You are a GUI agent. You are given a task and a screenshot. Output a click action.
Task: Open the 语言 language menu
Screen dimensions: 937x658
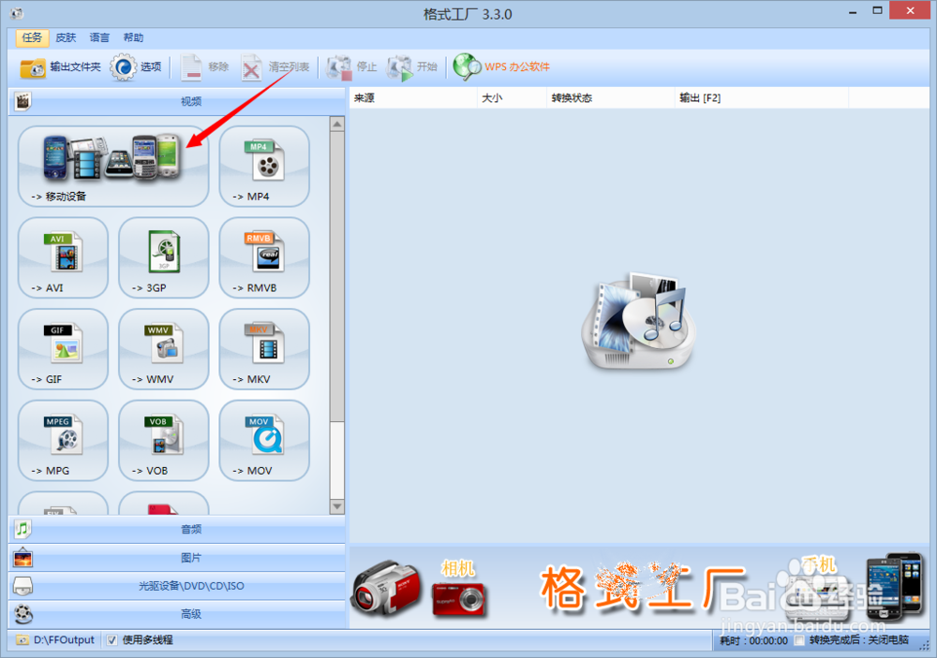(x=99, y=37)
